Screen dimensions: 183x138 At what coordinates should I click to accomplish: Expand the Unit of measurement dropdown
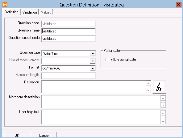click(93, 61)
